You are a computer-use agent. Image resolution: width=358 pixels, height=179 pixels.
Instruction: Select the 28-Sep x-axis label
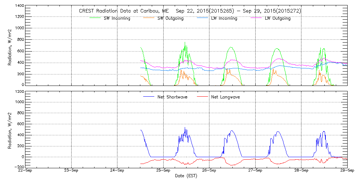point(301,171)
